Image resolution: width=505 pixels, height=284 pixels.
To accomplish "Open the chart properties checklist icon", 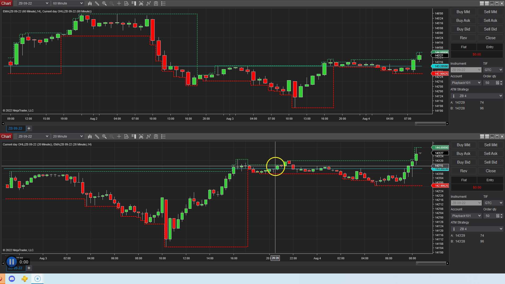I will click(x=163, y=3).
